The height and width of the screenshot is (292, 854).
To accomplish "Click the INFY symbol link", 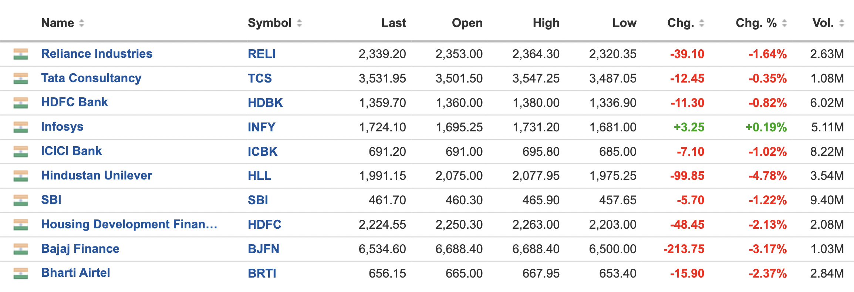I will [x=261, y=127].
